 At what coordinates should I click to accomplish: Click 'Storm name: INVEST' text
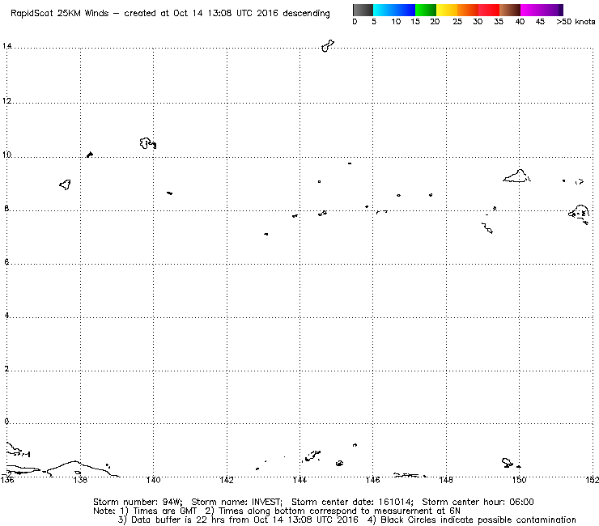click(236, 502)
